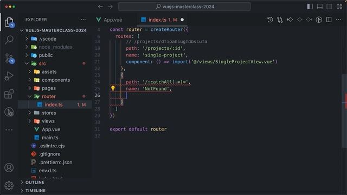
Task: Toggle the primary side bar layout icon
Action: (310, 6)
